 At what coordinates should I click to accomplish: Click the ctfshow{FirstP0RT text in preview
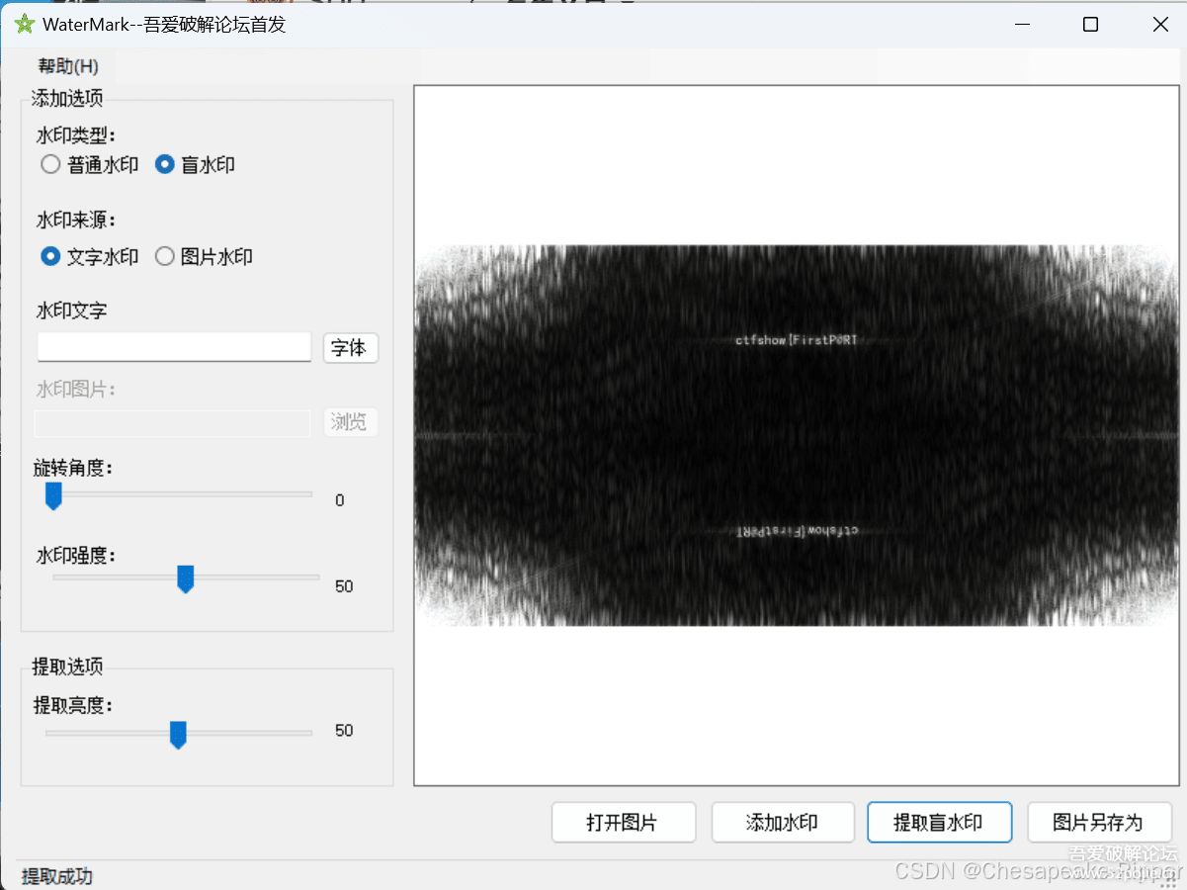[x=797, y=340]
